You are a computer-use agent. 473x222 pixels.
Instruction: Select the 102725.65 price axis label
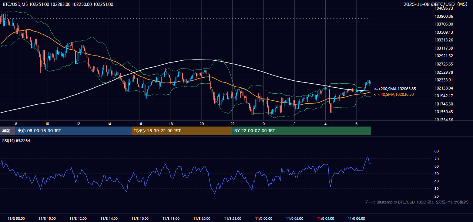444,64
